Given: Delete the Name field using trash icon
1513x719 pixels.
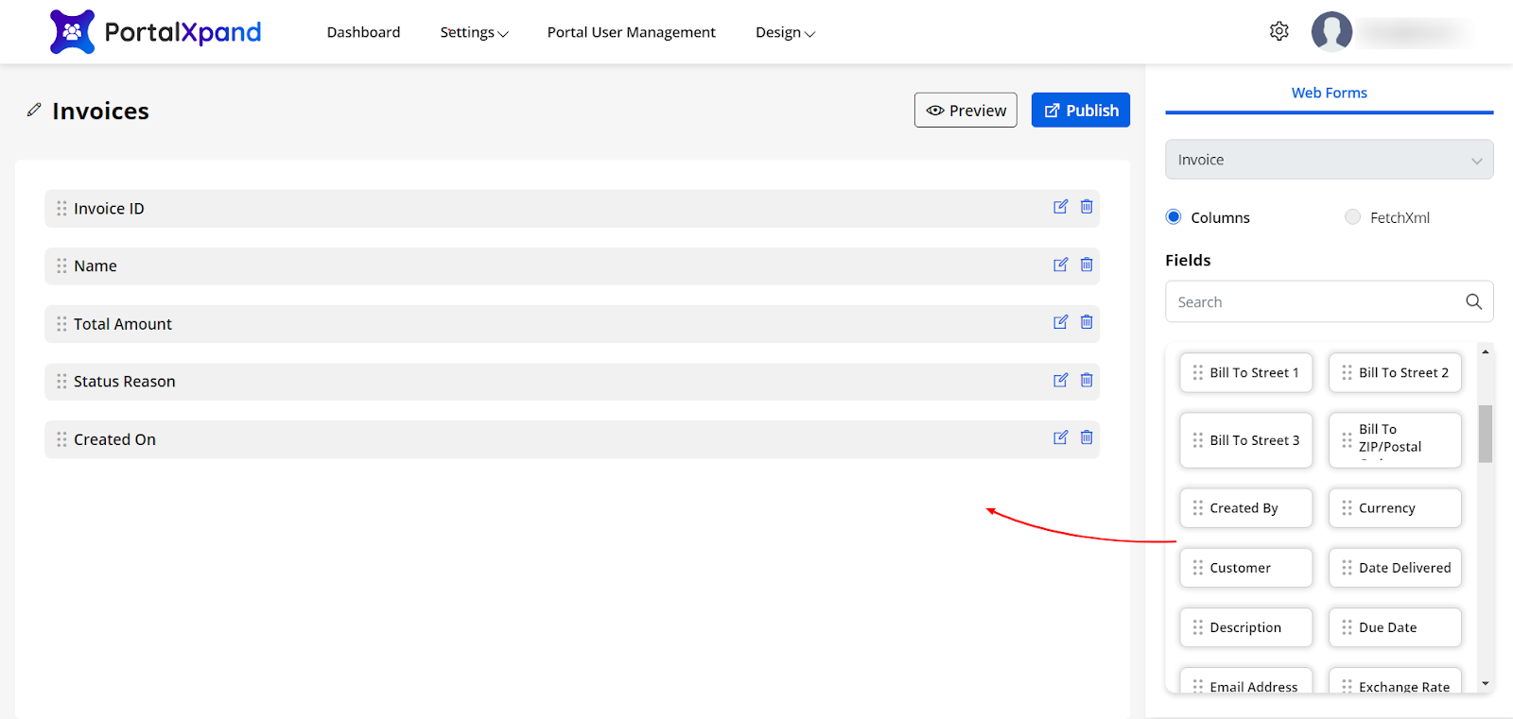Looking at the screenshot, I should pos(1087,265).
